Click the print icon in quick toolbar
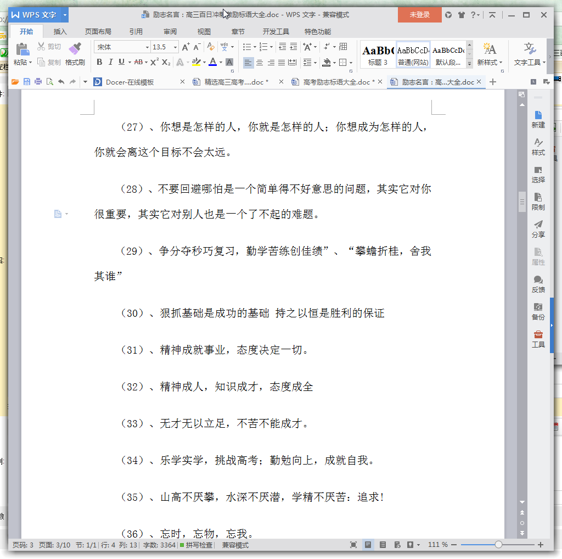 click(x=38, y=82)
